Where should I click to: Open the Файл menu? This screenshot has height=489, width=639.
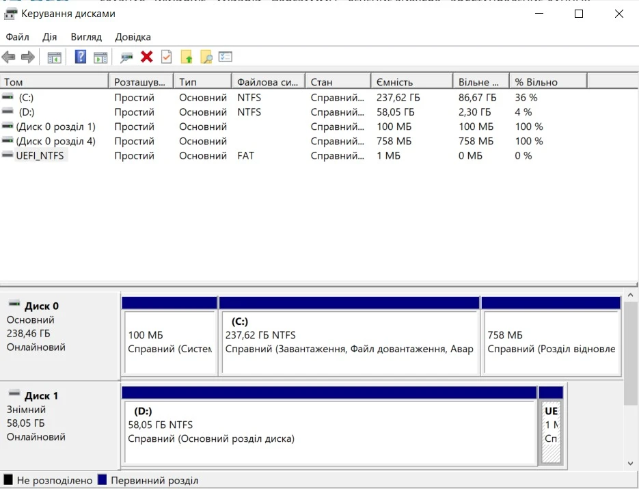[x=18, y=37]
